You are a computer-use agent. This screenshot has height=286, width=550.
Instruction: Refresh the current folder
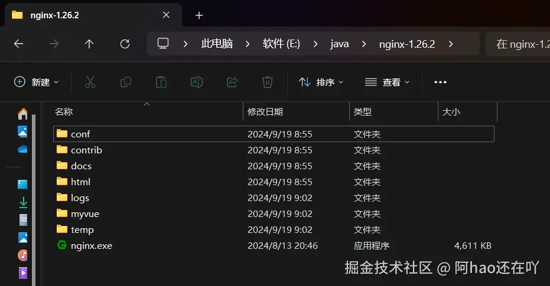point(125,44)
